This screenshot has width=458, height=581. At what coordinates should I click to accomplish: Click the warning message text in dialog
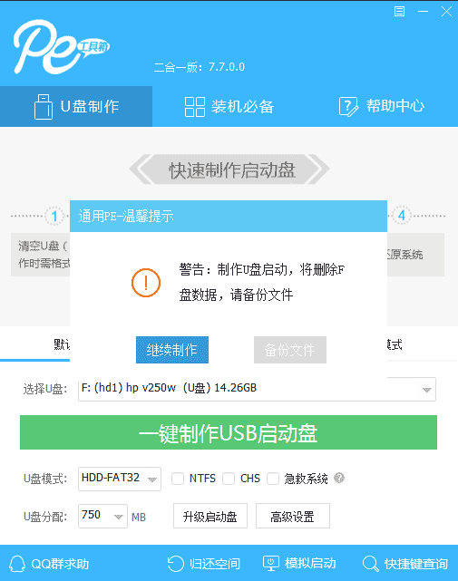tap(262, 283)
